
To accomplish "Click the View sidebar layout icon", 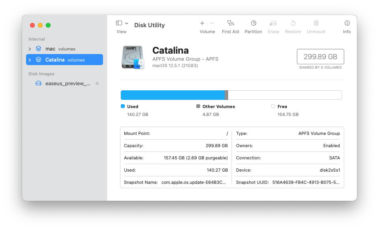I will pyautogui.click(x=118, y=22).
